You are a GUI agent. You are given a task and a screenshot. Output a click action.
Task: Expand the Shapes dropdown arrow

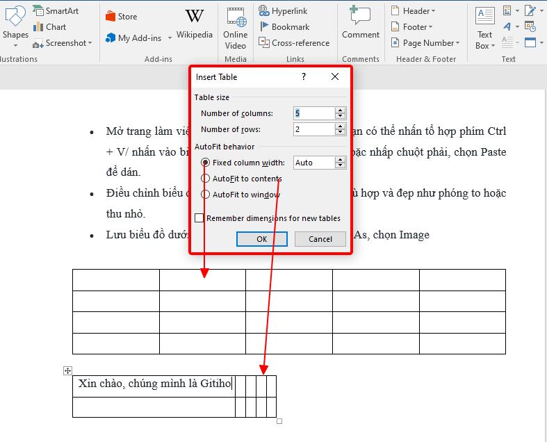point(15,46)
